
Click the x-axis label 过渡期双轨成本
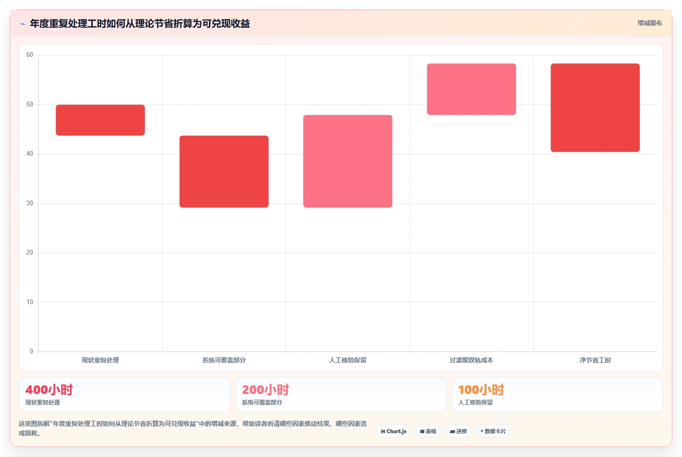(472, 360)
